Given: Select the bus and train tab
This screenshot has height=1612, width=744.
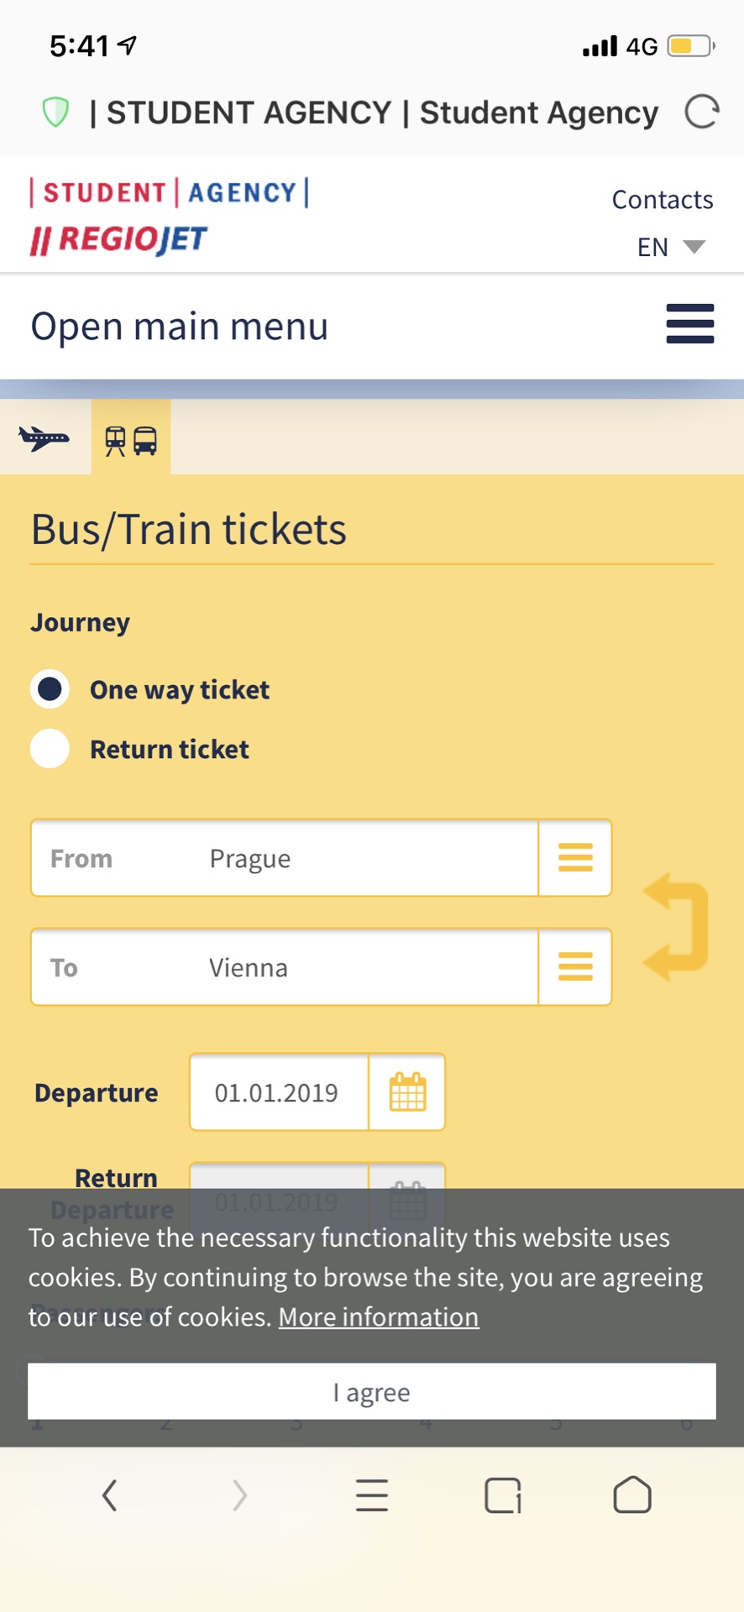Looking at the screenshot, I should click(x=131, y=439).
